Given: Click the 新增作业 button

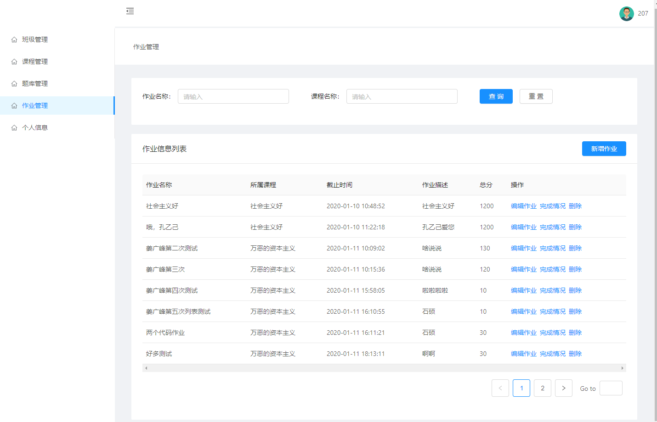Looking at the screenshot, I should [x=604, y=149].
